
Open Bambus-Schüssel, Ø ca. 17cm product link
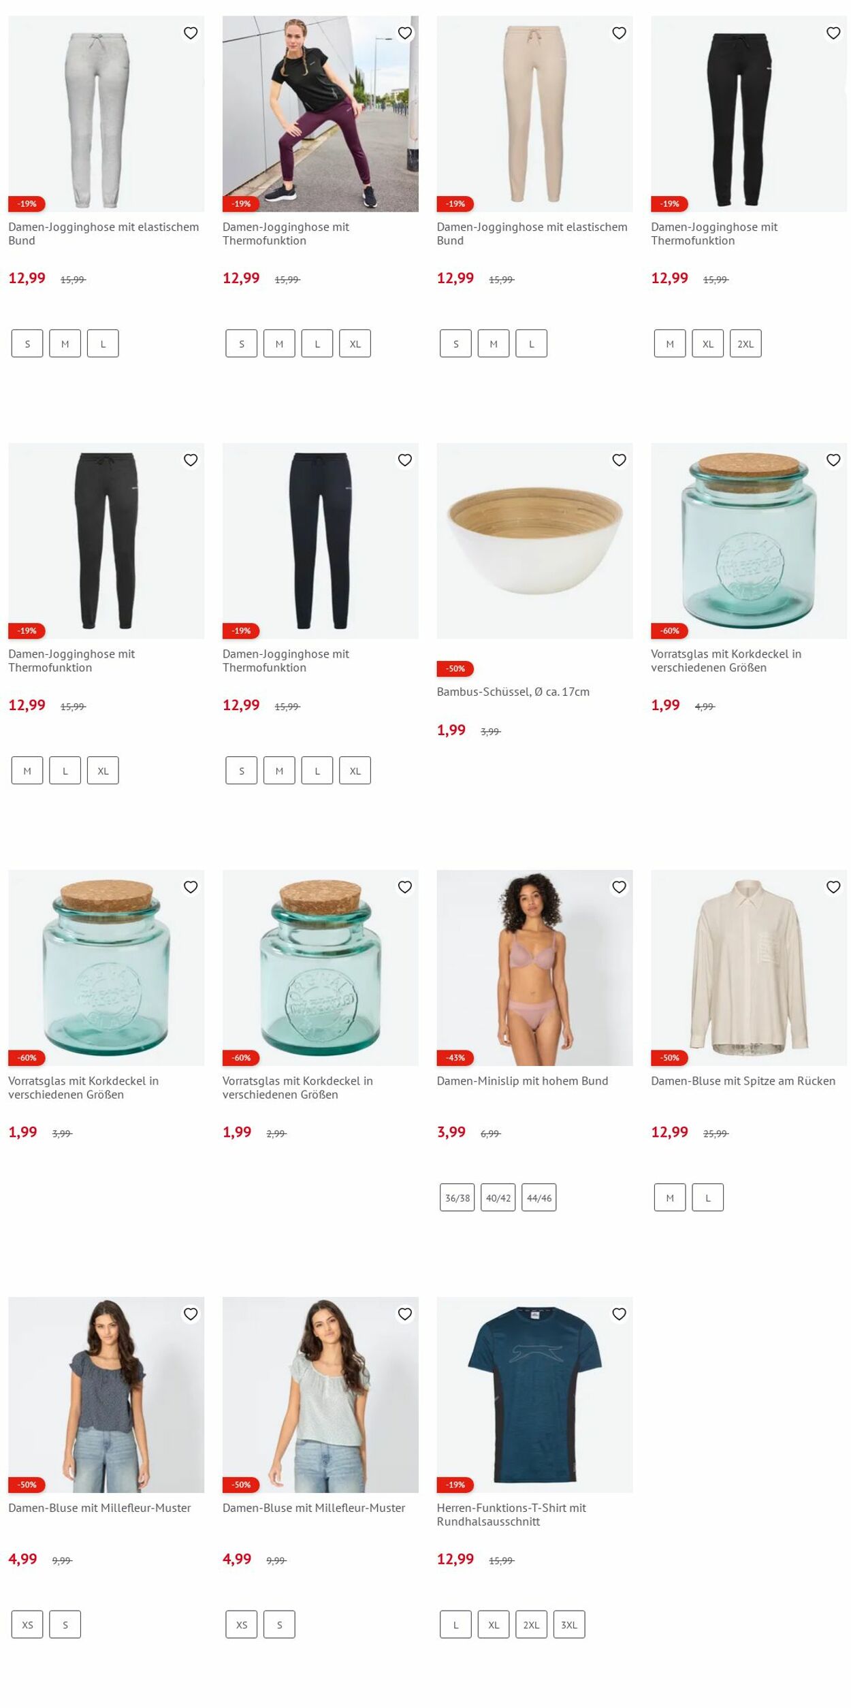coord(513,692)
